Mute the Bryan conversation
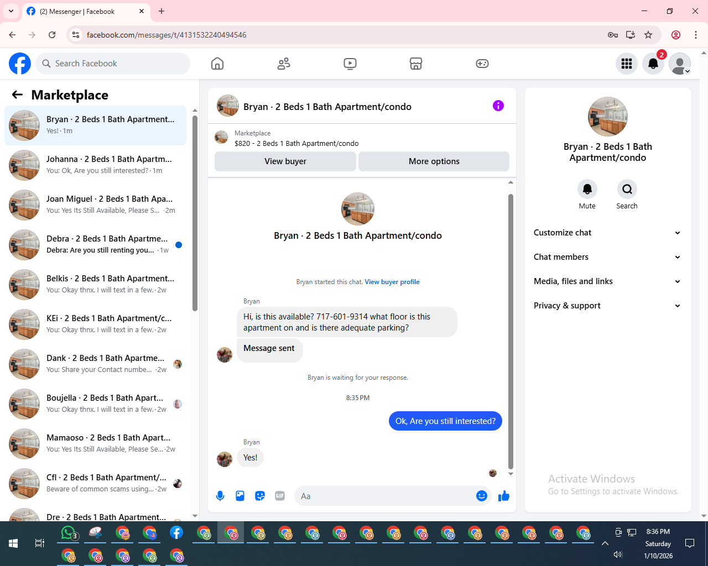 pos(587,189)
